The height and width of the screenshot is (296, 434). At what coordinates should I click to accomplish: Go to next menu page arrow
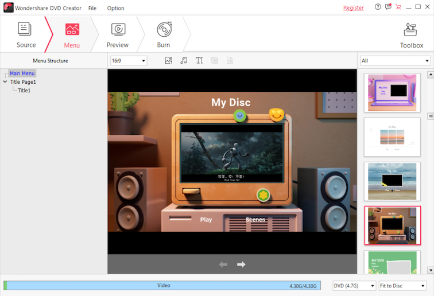[x=241, y=264]
